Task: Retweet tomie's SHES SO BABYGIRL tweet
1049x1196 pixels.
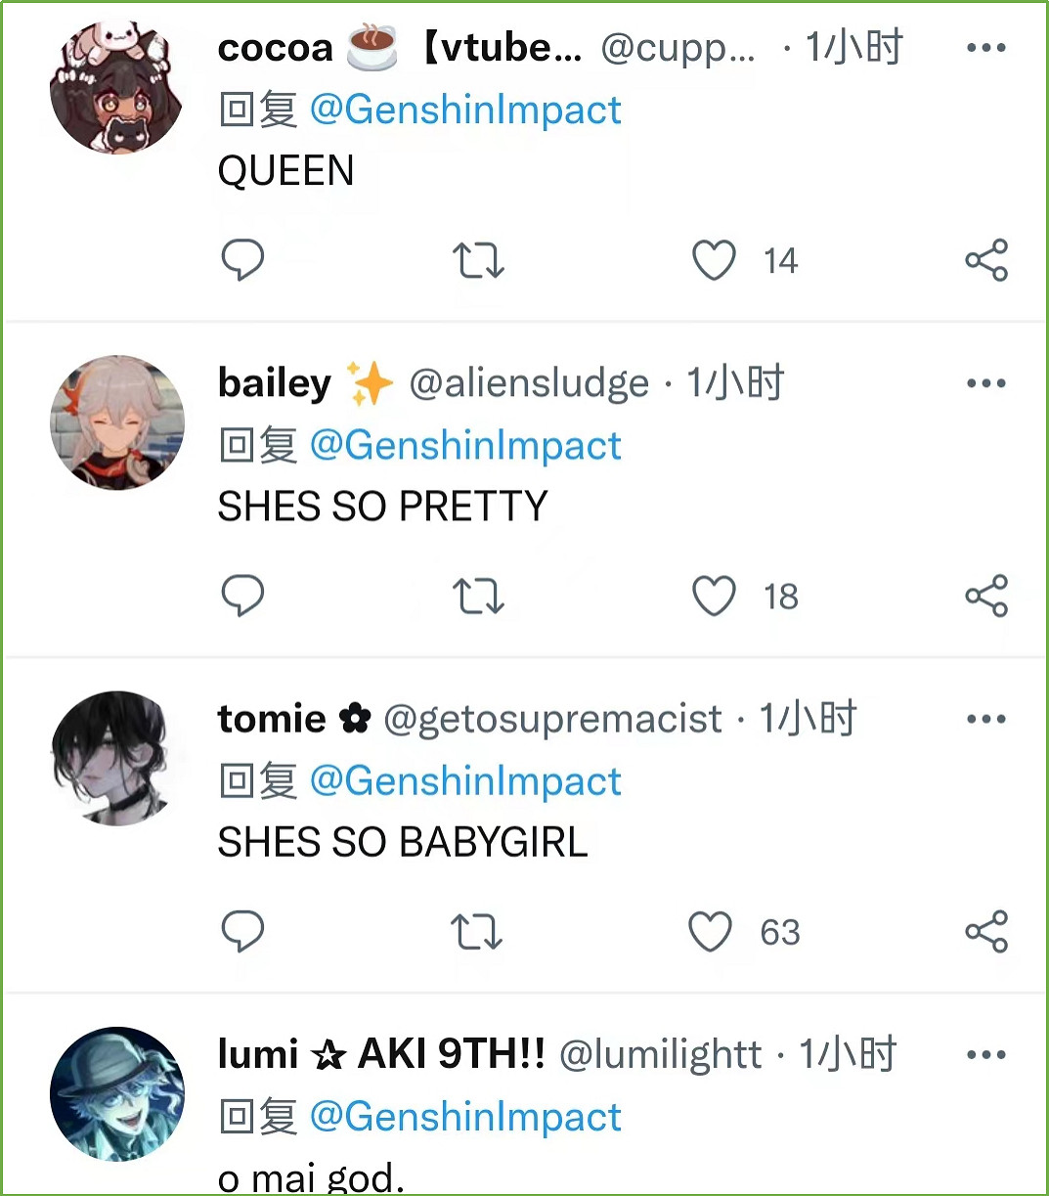Action: click(476, 932)
